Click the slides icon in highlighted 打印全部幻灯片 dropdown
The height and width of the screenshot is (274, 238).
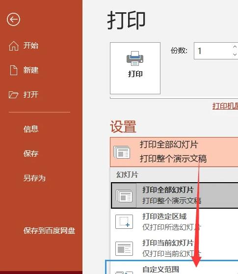(122, 152)
